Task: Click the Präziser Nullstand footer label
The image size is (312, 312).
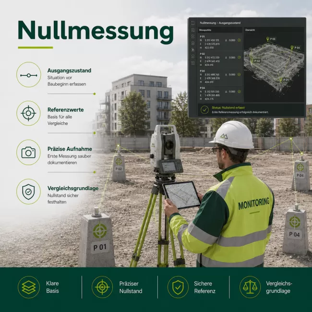Action: (131, 288)
